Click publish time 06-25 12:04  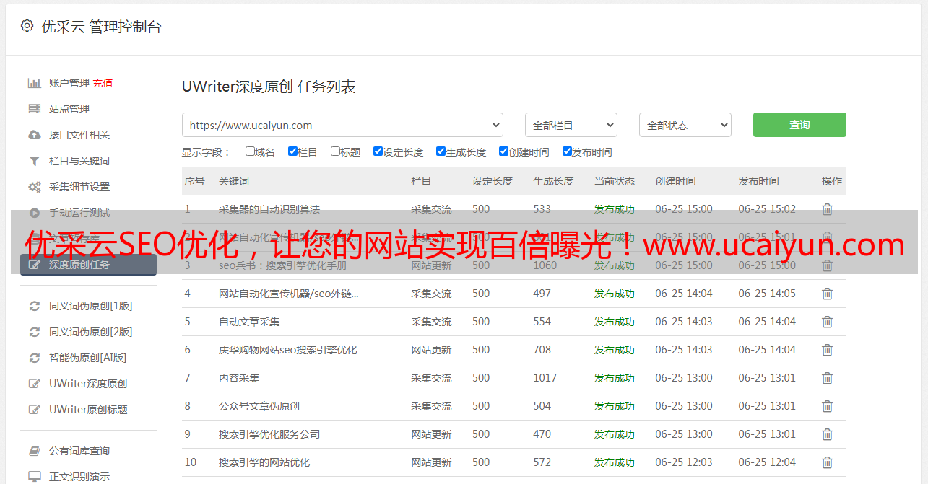[767, 462]
